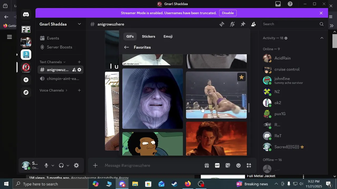This screenshot has width=337, height=189.
Task: Click the search magnifier icon
Action: pos(321,24)
